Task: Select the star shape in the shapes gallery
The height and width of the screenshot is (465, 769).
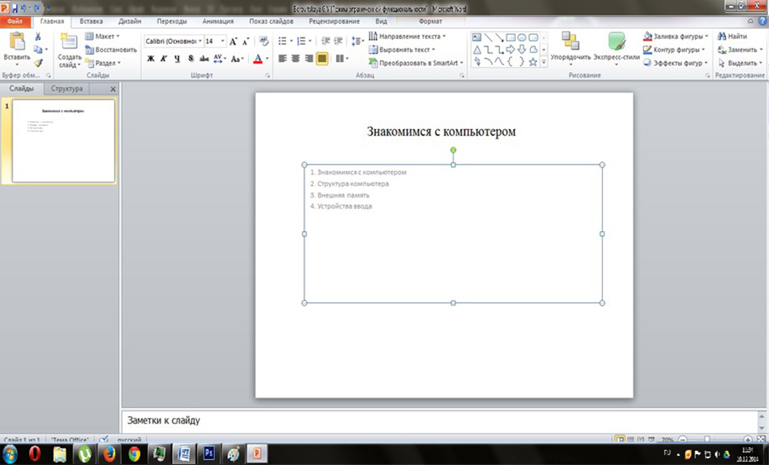Action: (532, 62)
